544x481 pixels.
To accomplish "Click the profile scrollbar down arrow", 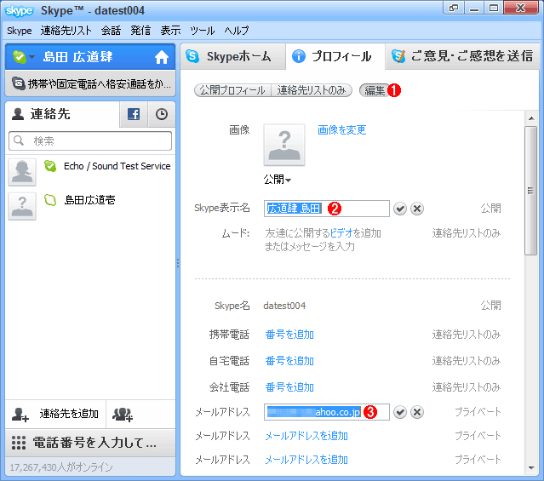I will 531,468.
